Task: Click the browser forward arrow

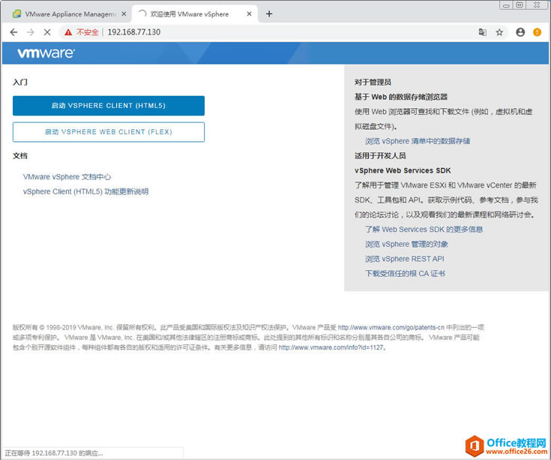Action: (31, 32)
